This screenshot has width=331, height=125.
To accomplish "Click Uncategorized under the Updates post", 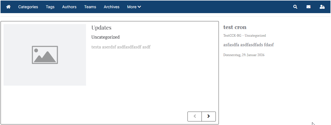I will (105, 37).
